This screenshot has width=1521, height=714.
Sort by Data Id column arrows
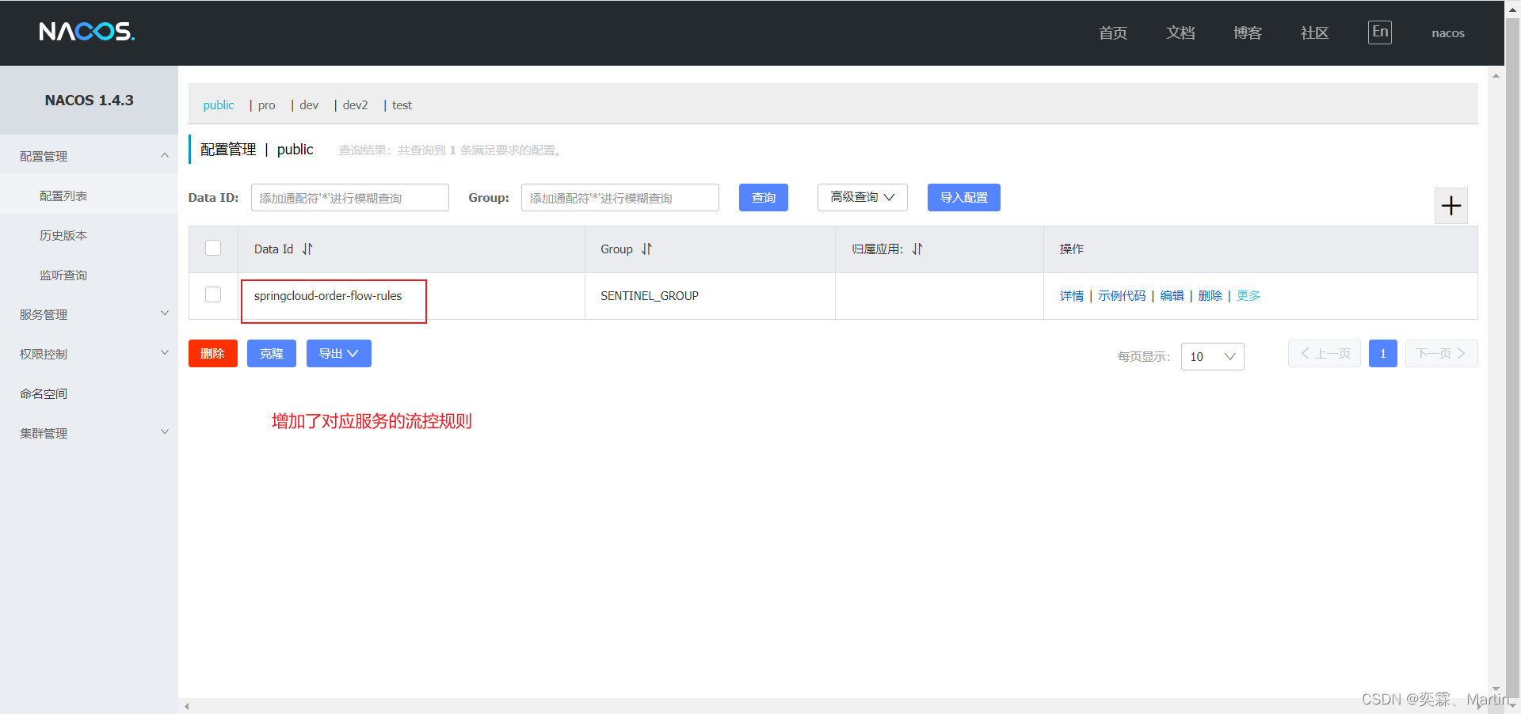307,249
